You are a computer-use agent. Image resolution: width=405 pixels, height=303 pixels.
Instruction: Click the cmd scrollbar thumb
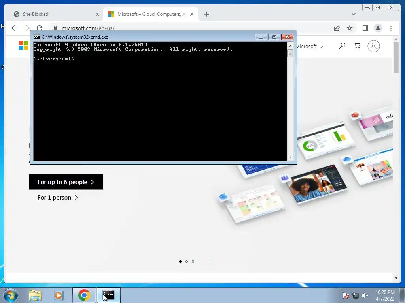click(x=290, y=53)
